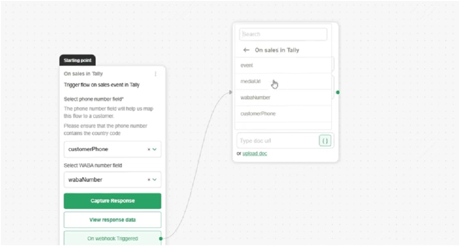Screen dimensions: 460x246
Task: Clear customerPhone selection with the x icon
Action: 149,149
